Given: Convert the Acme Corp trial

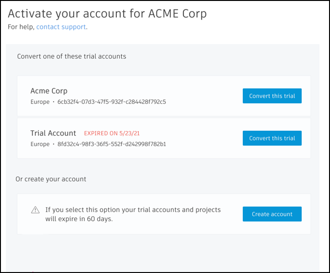Looking at the screenshot, I should click(272, 96).
